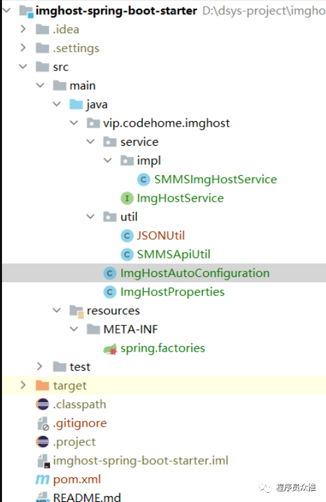Click the orange target folder icon
This screenshot has width=326, height=502.
click(x=43, y=385)
